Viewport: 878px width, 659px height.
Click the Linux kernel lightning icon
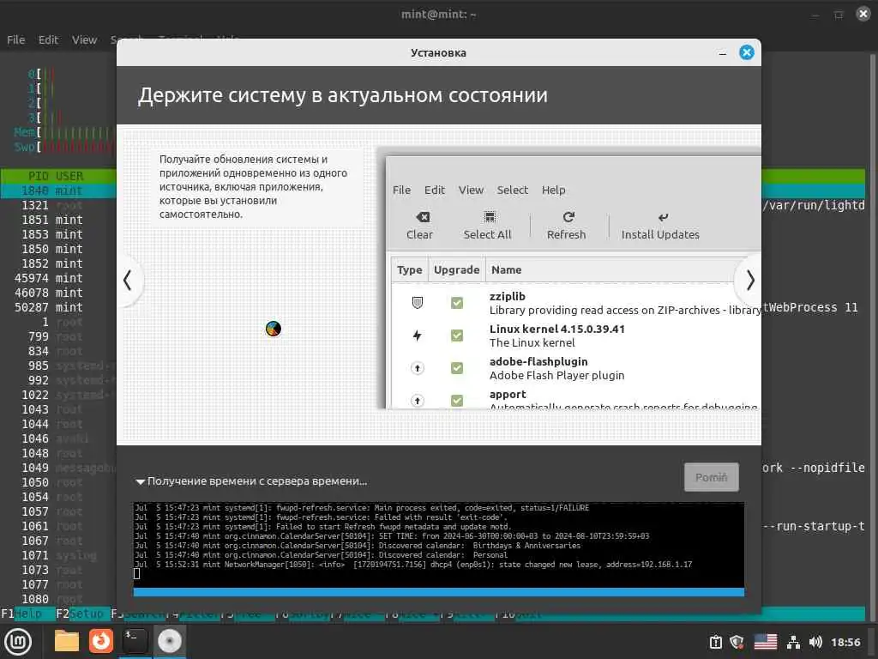(x=418, y=336)
